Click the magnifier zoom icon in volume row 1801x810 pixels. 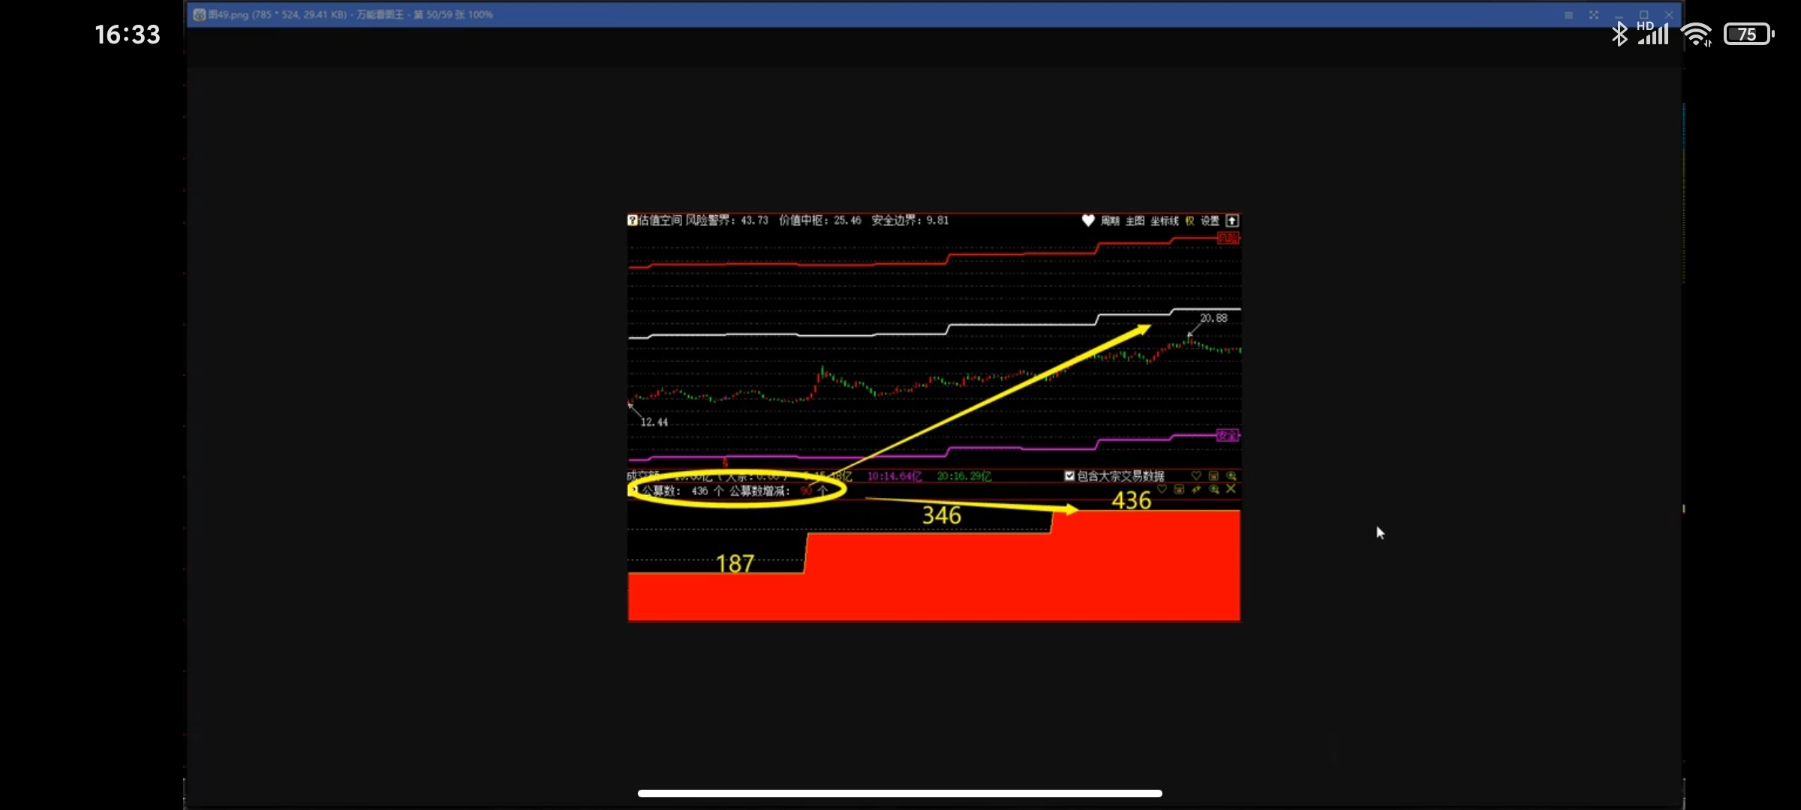coord(1231,476)
